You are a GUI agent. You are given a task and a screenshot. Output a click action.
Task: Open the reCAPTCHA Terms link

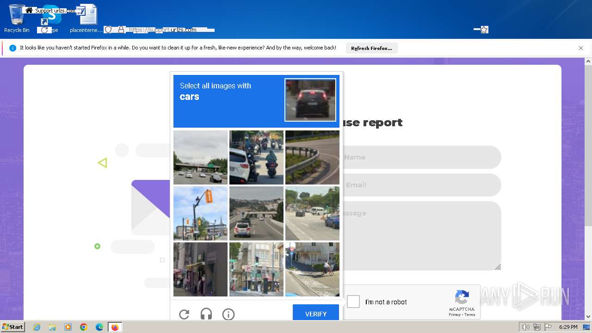coord(469,314)
